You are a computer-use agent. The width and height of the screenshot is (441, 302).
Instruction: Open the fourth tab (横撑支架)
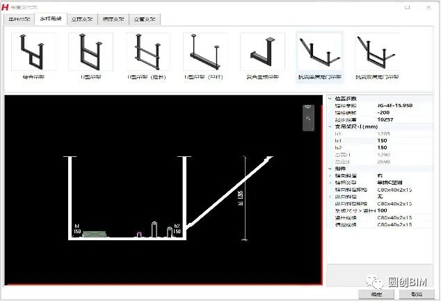tap(113, 19)
